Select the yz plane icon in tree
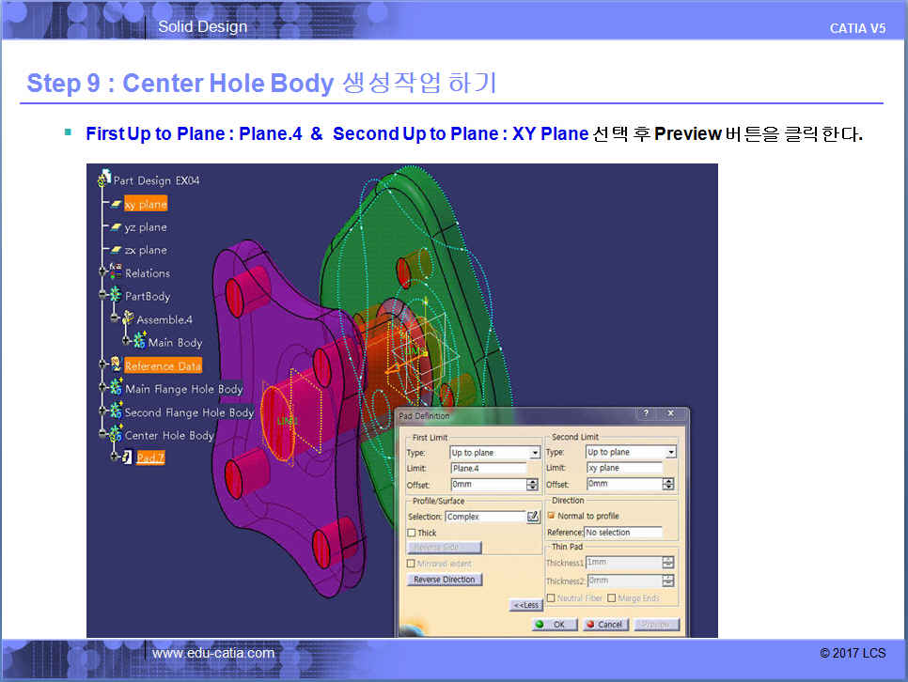 coord(116,227)
